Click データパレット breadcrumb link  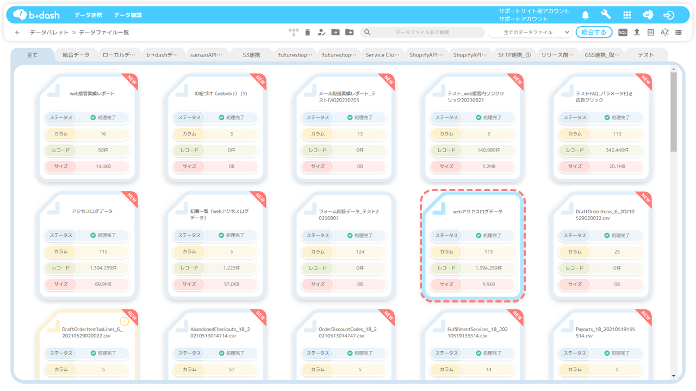pyautogui.click(x=49, y=33)
